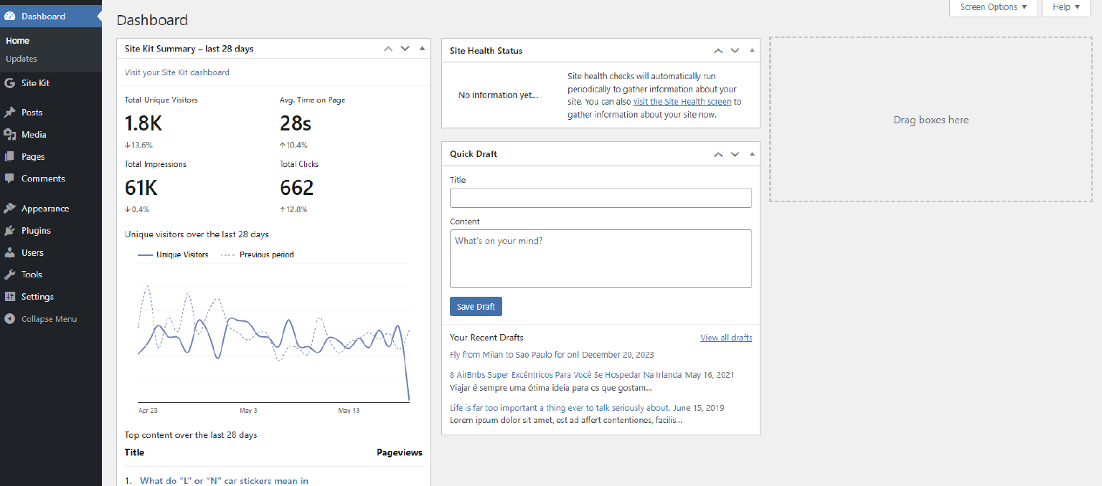Screen dimensions: 1102x486
Task: Collapse the Quick Draft panel
Action: (752, 154)
